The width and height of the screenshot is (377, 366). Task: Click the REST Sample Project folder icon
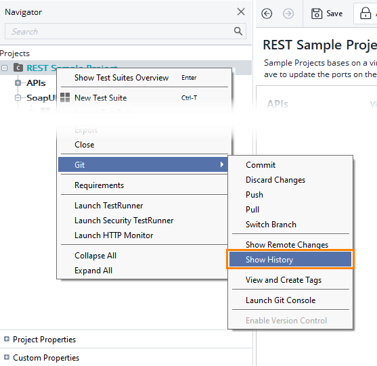[18, 68]
